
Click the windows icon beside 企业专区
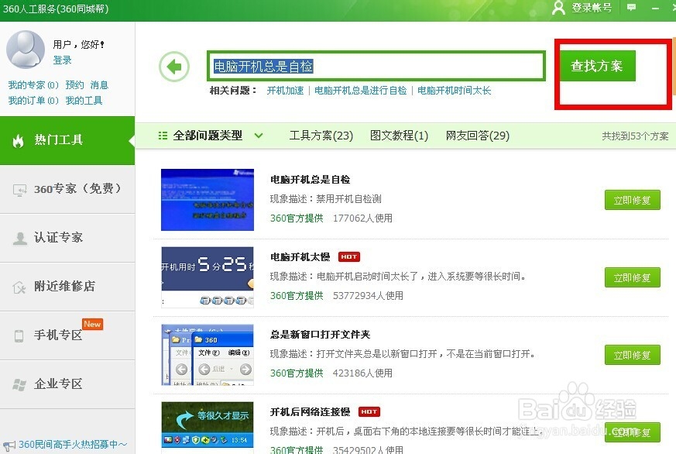click(19, 384)
